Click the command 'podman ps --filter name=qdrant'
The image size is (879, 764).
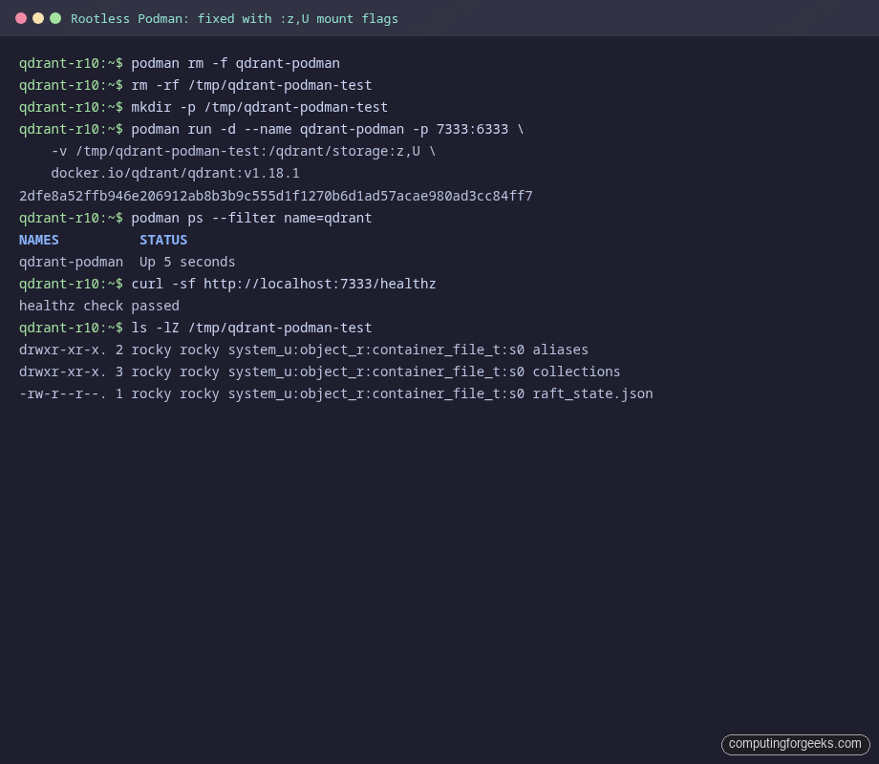tap(251, 218)
